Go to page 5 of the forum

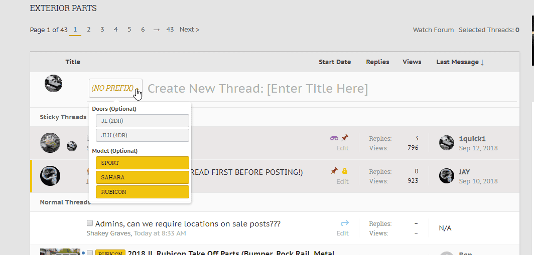tap(129, 30)
